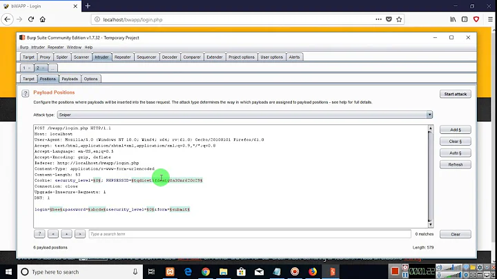Click the Refresh button
This screenshot has width=497, height=279.
(456, 164)
